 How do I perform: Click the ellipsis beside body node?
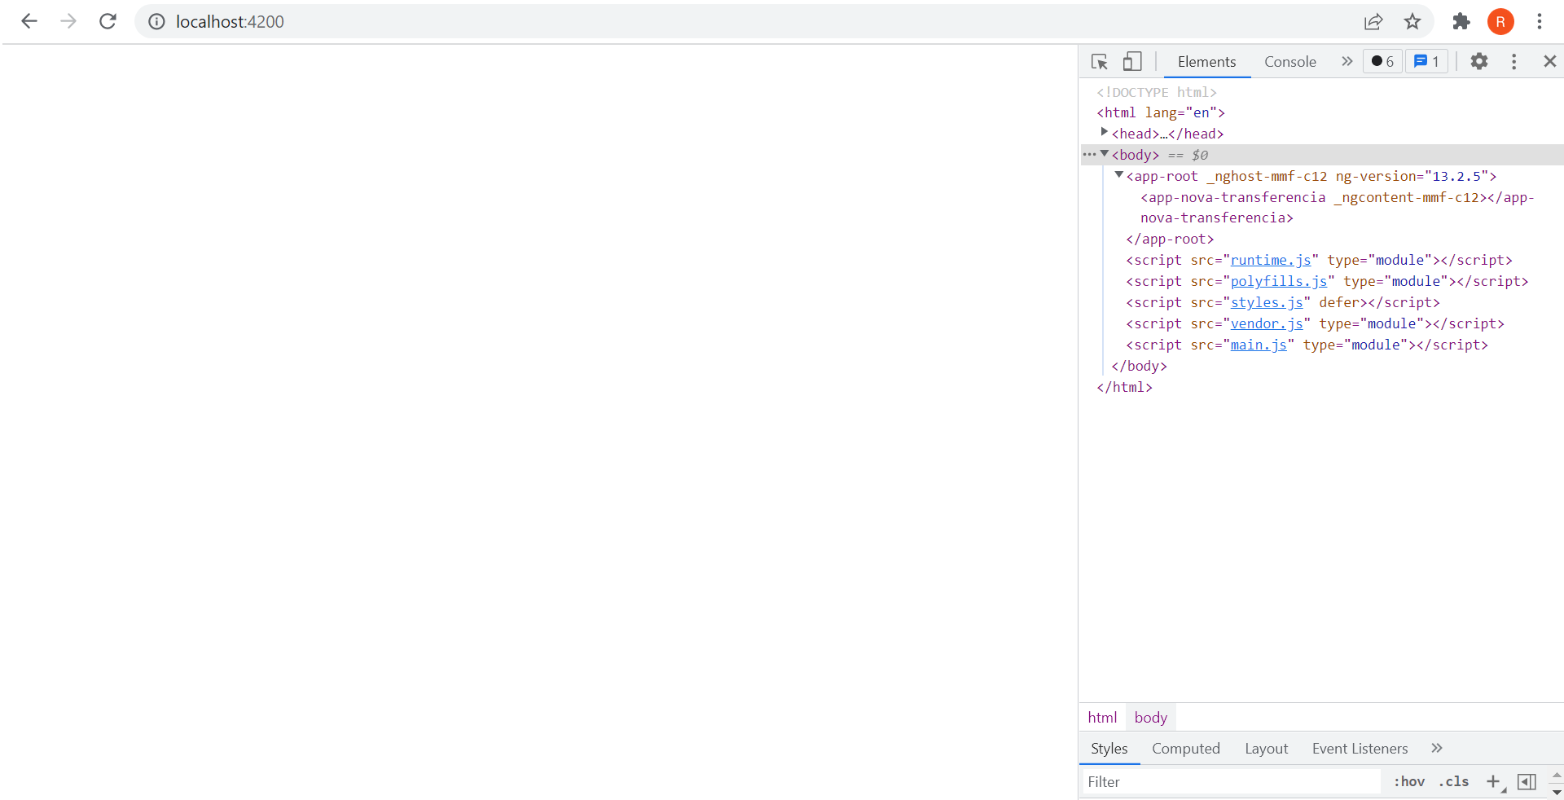[x=1089, y=154]
